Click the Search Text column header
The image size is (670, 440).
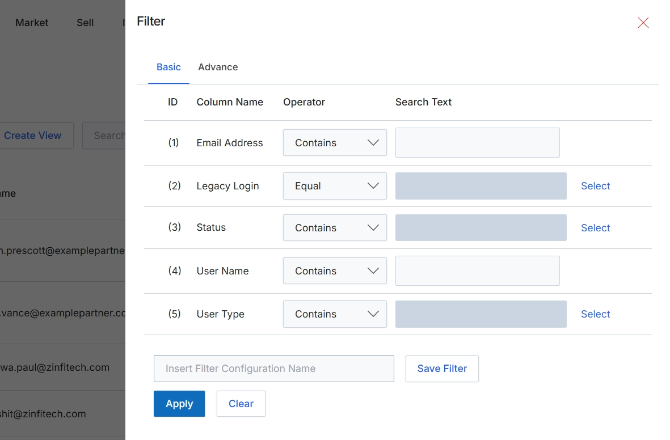[x=423, y=102]
